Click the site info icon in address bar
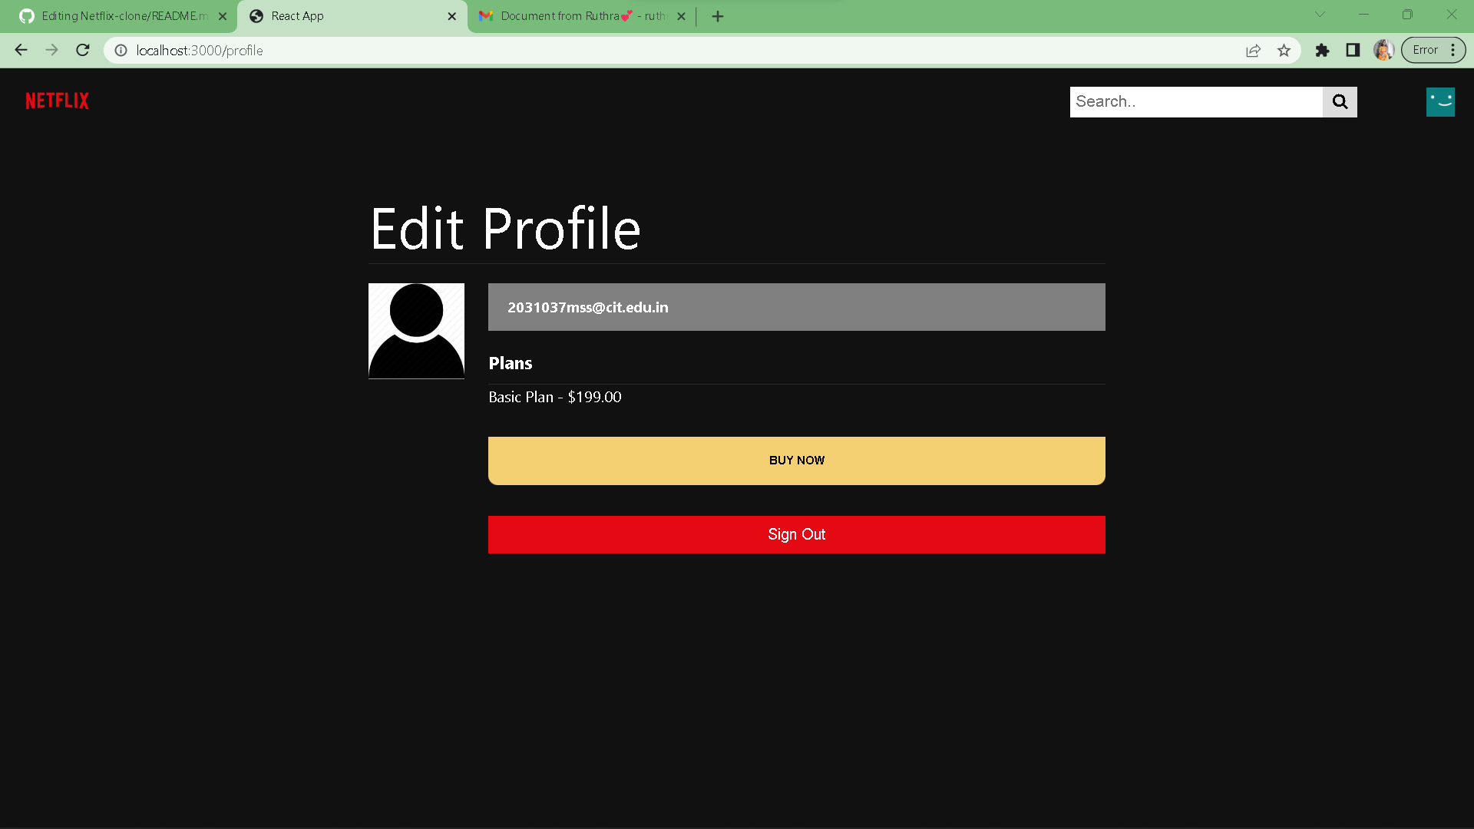This screenshot has width=1474, height=829. pyautogui.click(x=121, y=51)
